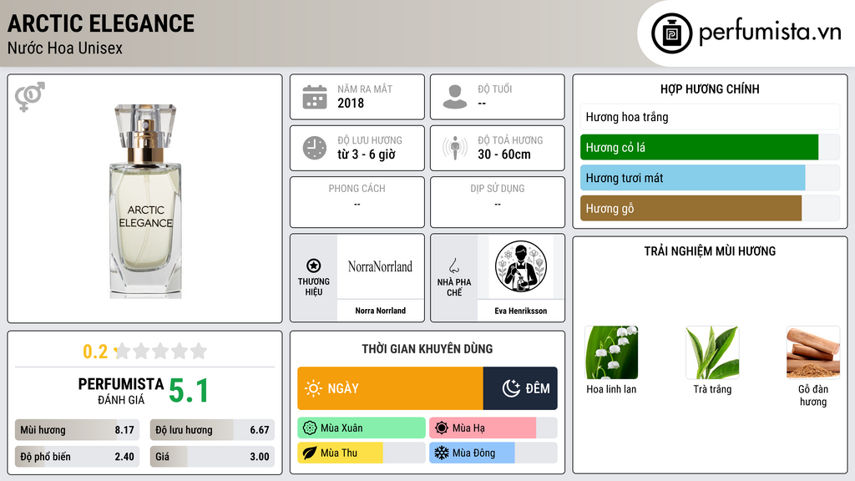Image resolution: width=855 pixels, height=481 pixels.
Task: Click the Mùa Xuân season bar
Action: (x=362, y=428)
